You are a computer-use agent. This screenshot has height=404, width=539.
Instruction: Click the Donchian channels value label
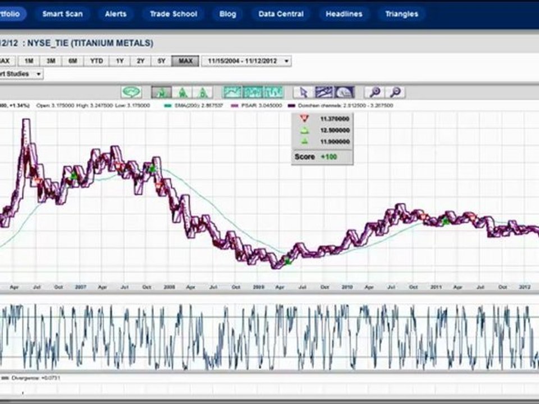[x=345, y=106]
